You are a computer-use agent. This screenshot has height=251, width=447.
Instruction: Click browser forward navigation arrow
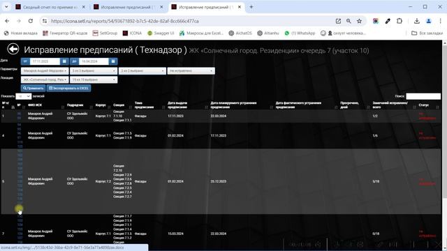pyautogui.click(x=19, y=21)
